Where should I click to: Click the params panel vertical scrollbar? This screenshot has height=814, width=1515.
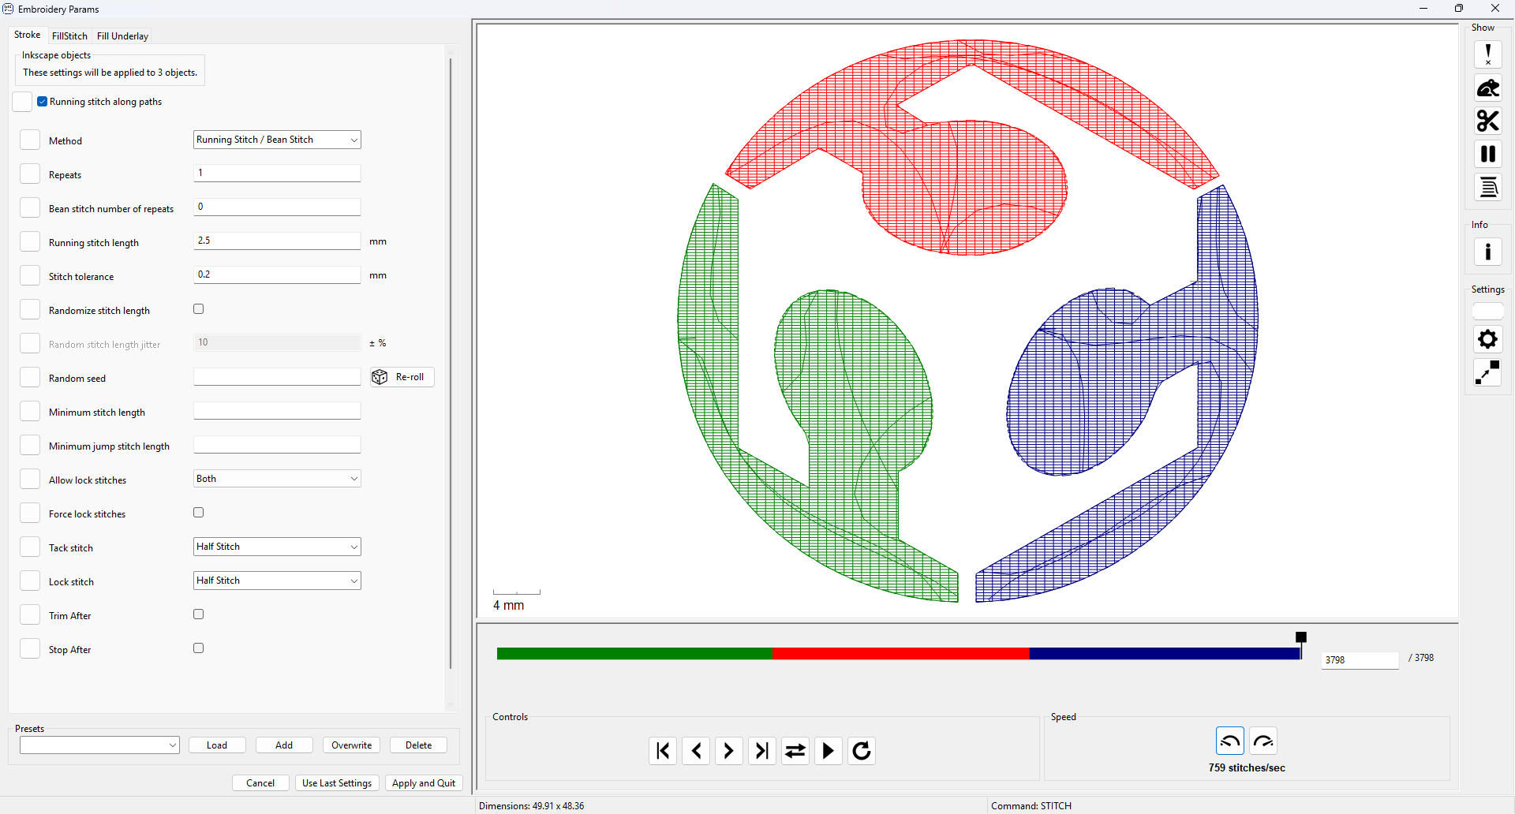[451, 363]
